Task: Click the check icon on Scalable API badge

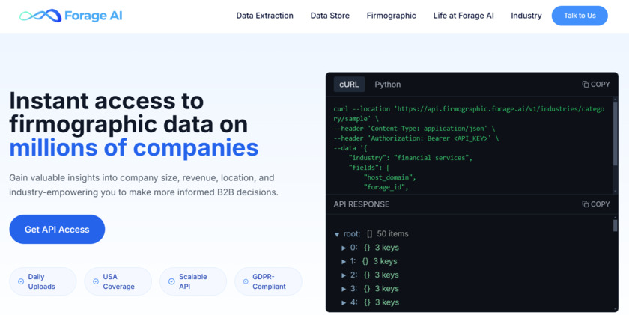Action: pos(171,281)
